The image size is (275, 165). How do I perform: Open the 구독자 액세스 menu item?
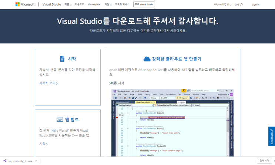[x=122, y=4]
